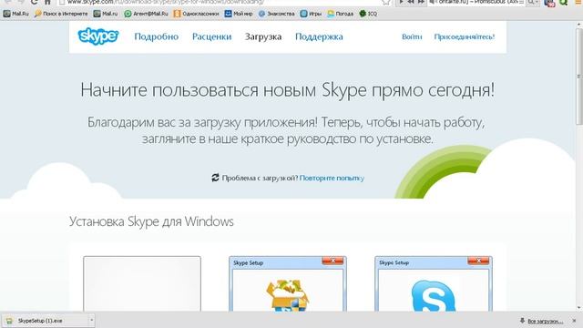Screen dimensions: 583x328
Task: Open the Агент@Mail.Ru bookmark
Action: [x=146, y=14]
